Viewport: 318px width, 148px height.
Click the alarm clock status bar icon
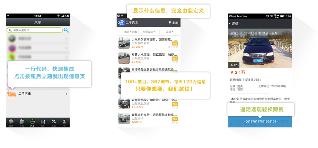268,16
